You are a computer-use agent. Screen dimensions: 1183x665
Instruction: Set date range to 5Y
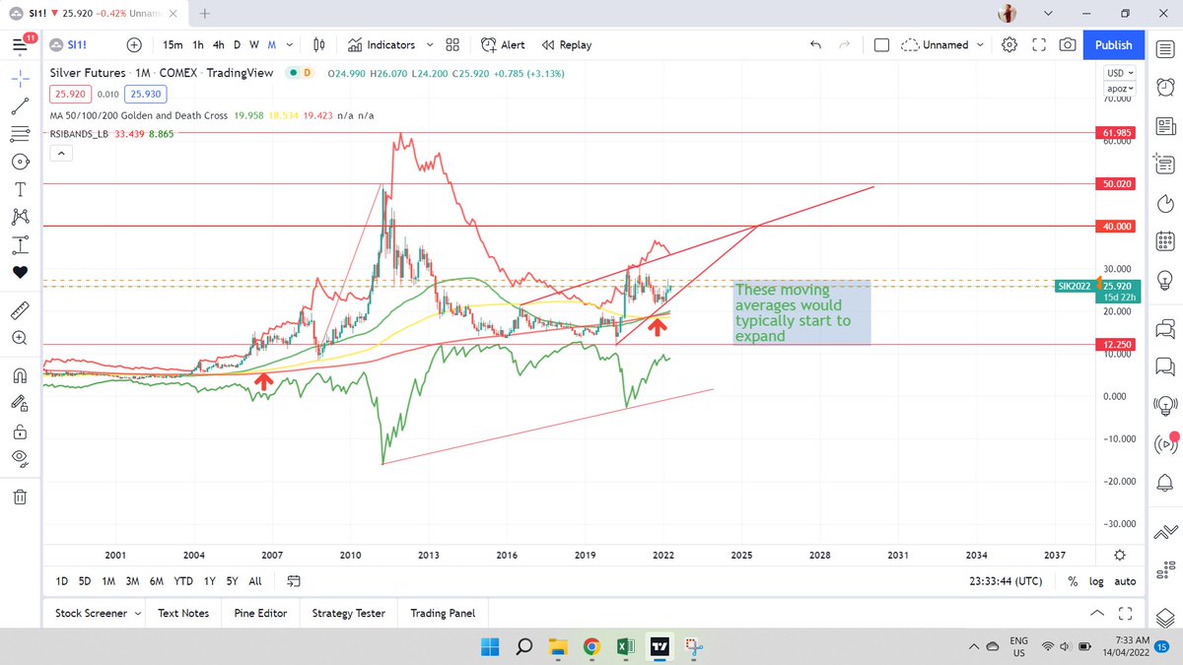(x=231, y=582)
